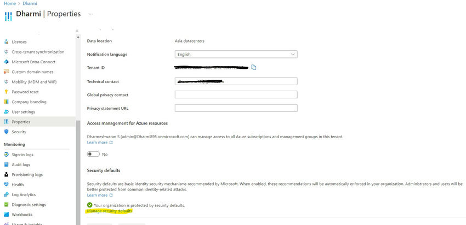Click the Security shield icon
Screen dimensions: 466x225
click(x=6, y=132)
